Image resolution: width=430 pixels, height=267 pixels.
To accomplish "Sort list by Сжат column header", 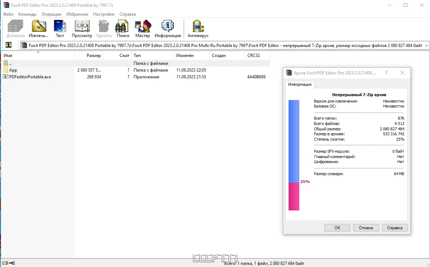I will pos(117,56).
